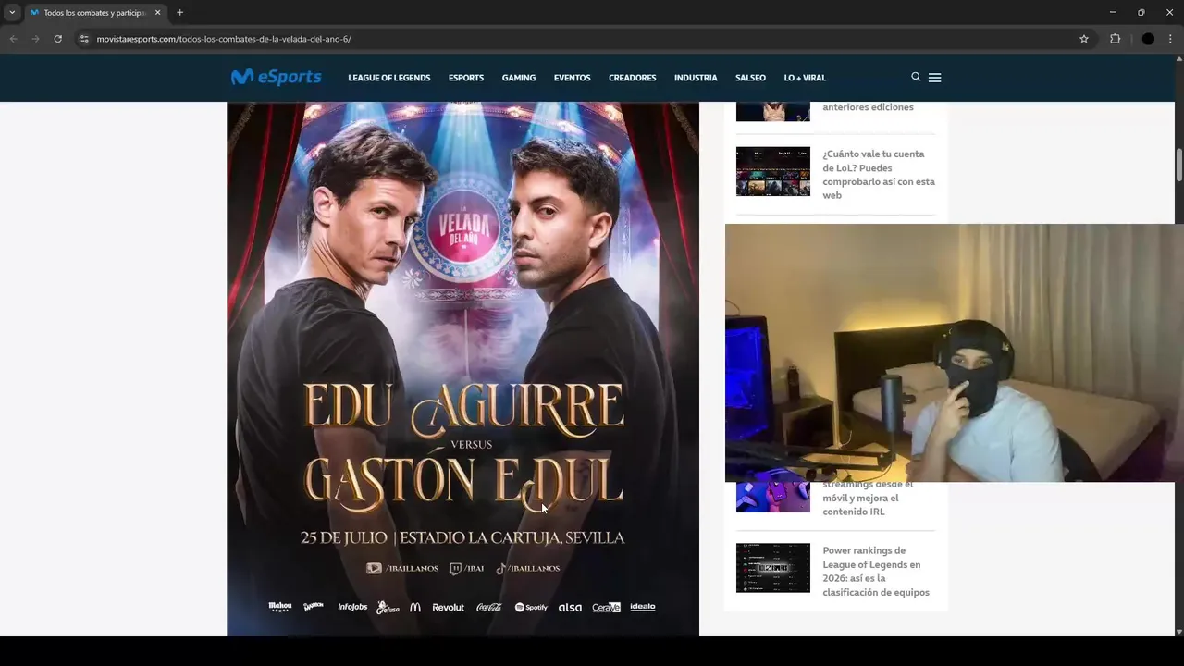
Task: Click the Edu Aguirre versus Gastón Edul poster
Action: pos(462,369)
